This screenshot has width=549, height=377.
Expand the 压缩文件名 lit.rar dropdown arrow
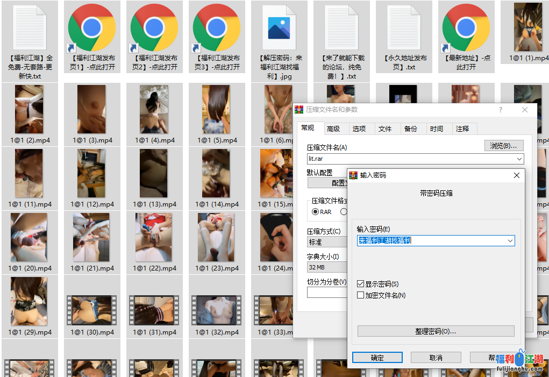[x=519, y=159]
